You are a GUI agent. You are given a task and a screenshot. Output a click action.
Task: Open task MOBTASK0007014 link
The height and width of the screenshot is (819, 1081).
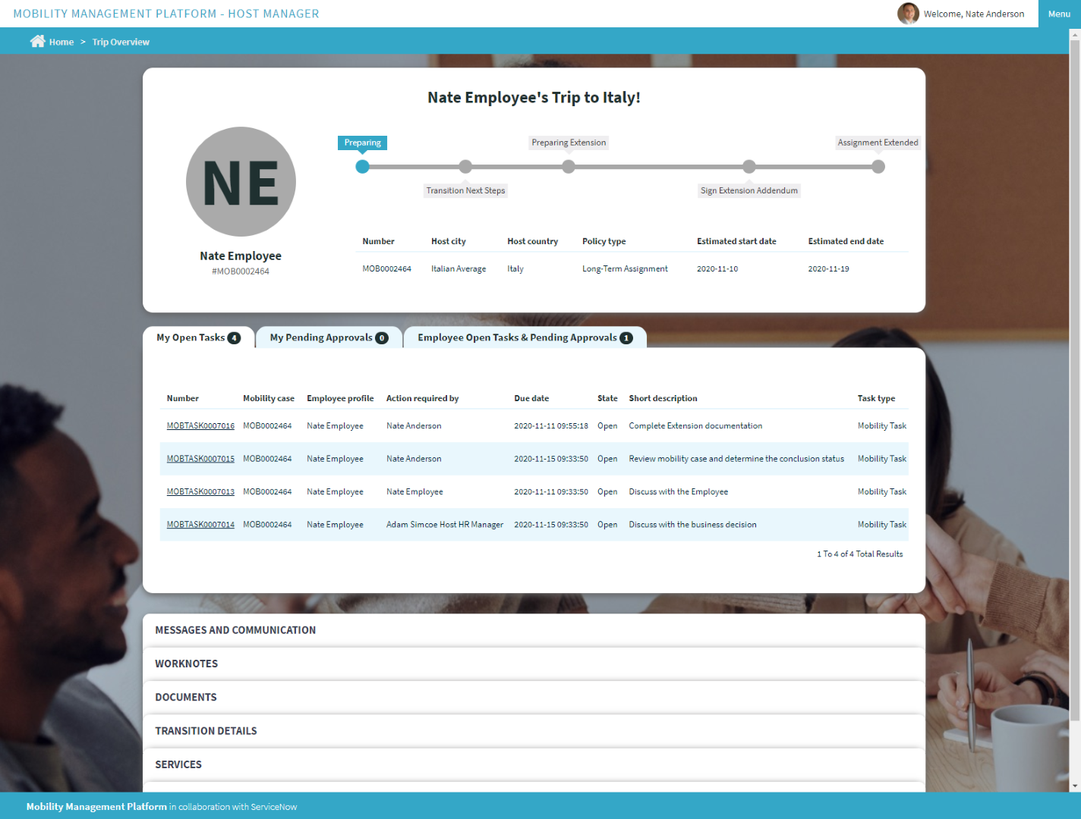pyautogui.click(x=200, y=525)
